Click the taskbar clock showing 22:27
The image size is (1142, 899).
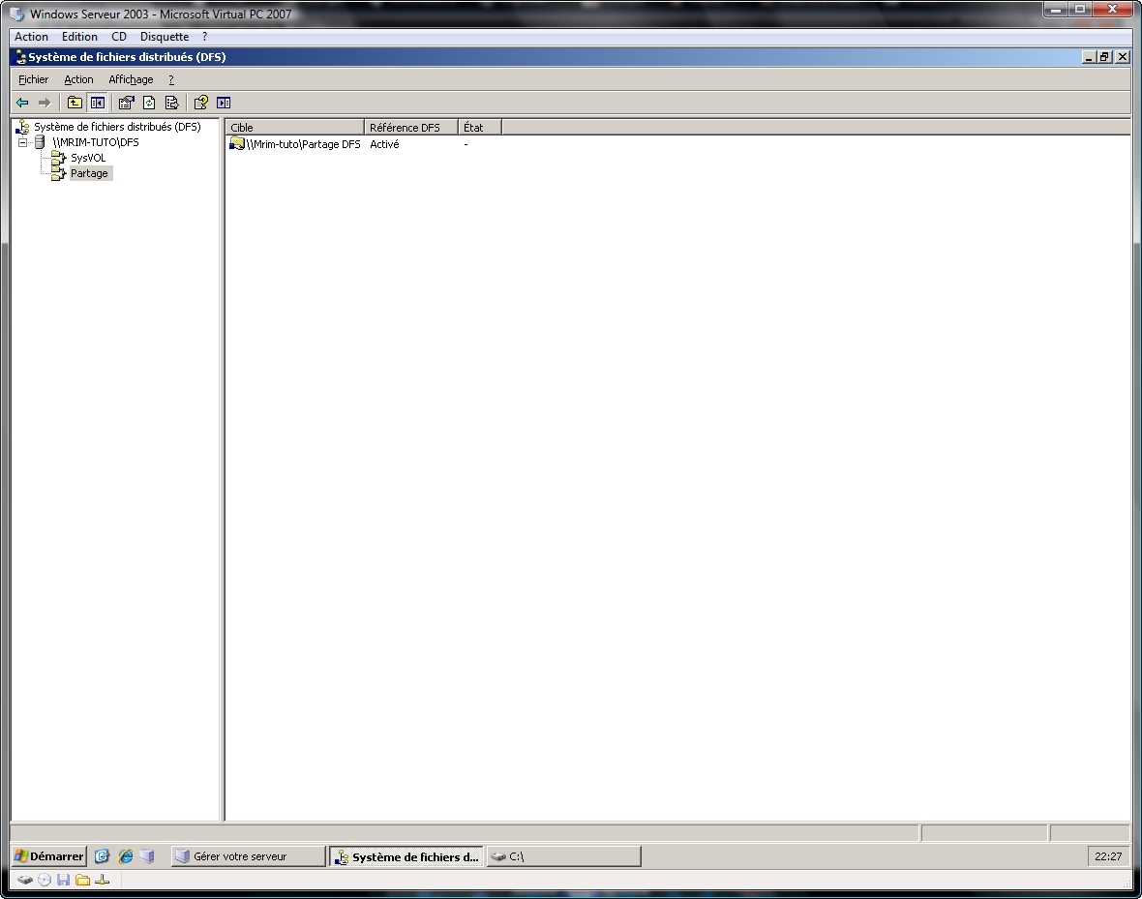click(x=1108, y=856)
